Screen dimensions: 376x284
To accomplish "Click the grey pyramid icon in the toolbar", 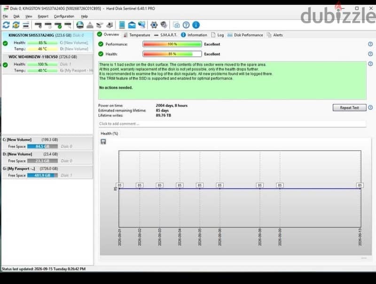I will (90, 25).
